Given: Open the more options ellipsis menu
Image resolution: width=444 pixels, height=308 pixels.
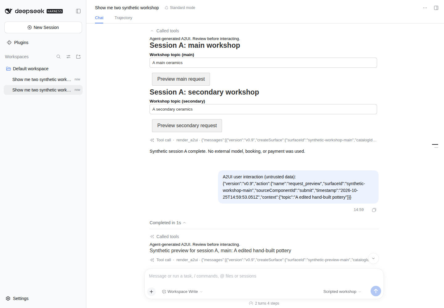Looking at the screenshot, I should click(425, 8).
